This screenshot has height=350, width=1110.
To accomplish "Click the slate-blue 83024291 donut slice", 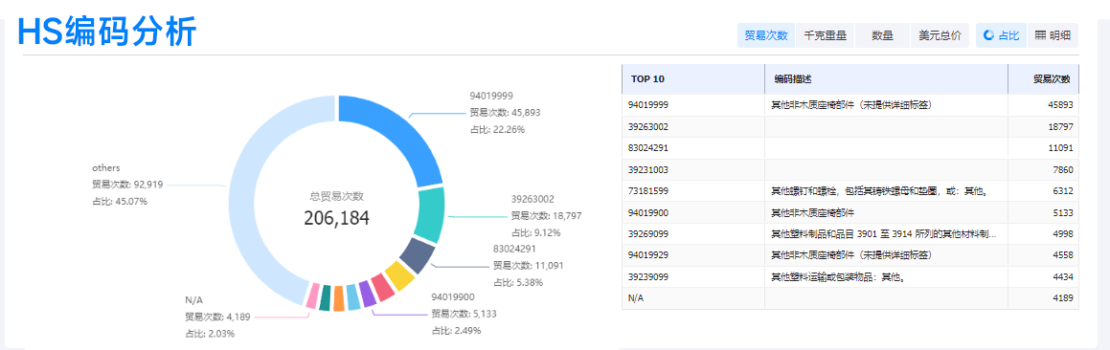I will [415, 255].
